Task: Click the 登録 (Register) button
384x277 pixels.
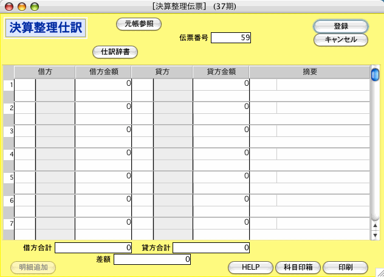Action: coord(340,27)
